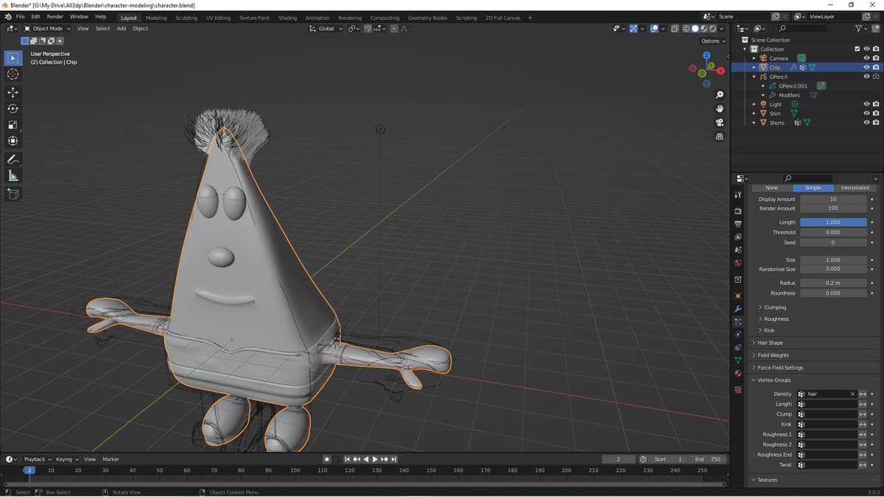The width and height of the screenshot is (884, 497).
Task: Click the zoom viewport magnifier icon
Action: point(720,95)
